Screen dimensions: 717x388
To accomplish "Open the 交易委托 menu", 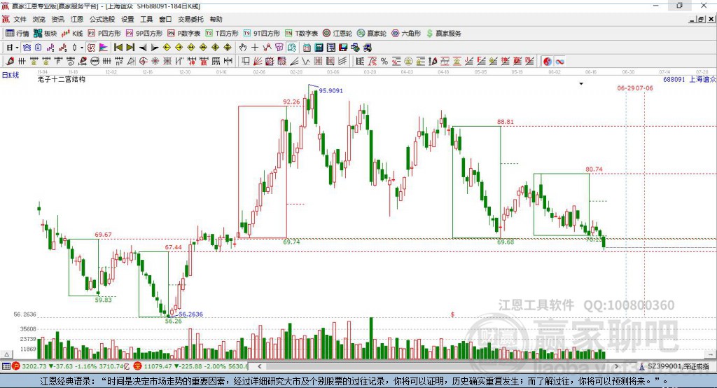I will tap(190, 19).
